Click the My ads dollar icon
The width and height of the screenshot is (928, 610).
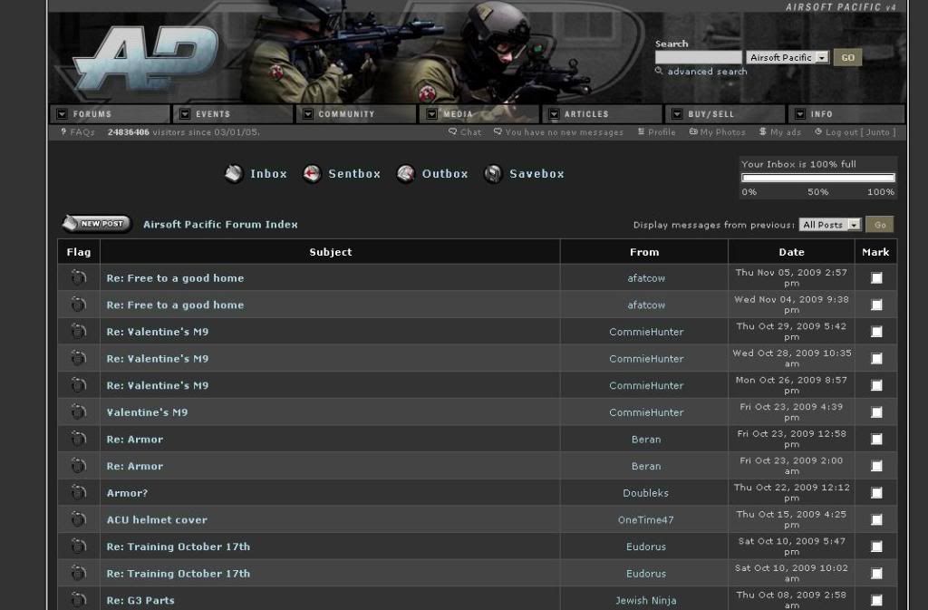coord(763,132)
